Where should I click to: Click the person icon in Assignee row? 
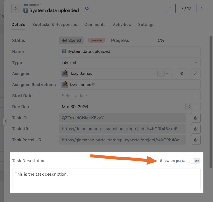196,74
